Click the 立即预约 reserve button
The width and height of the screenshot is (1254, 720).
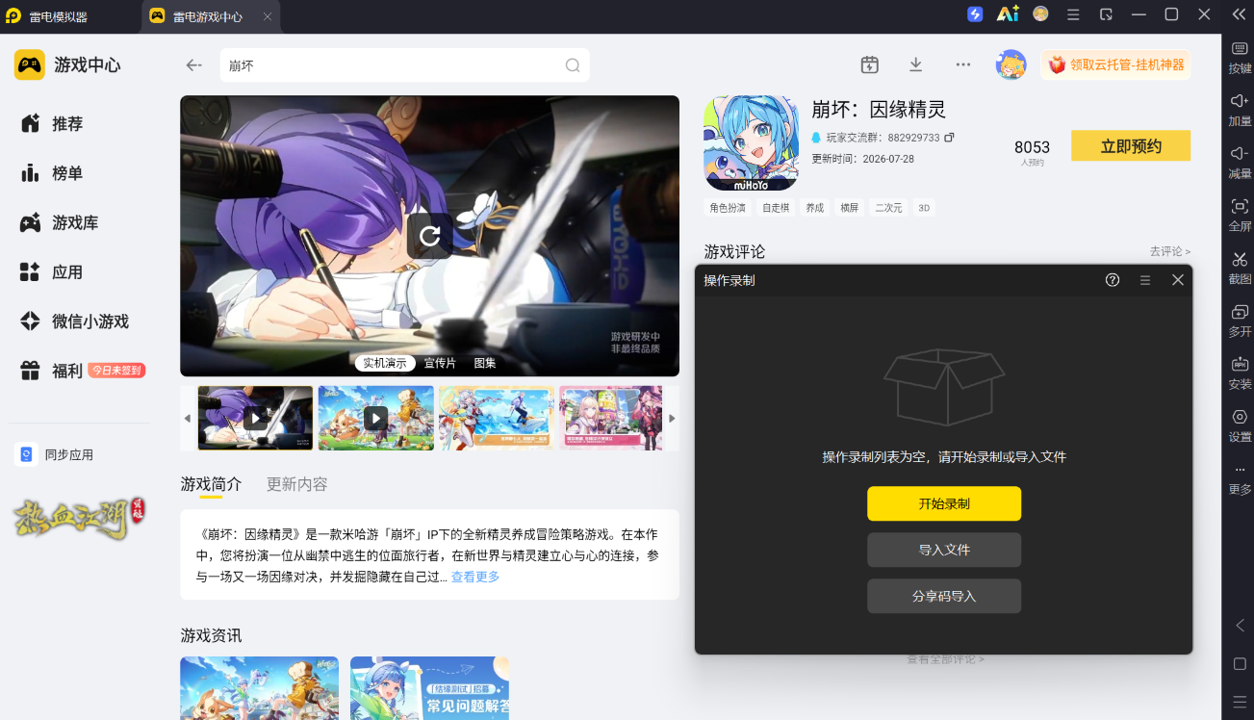1131,146
